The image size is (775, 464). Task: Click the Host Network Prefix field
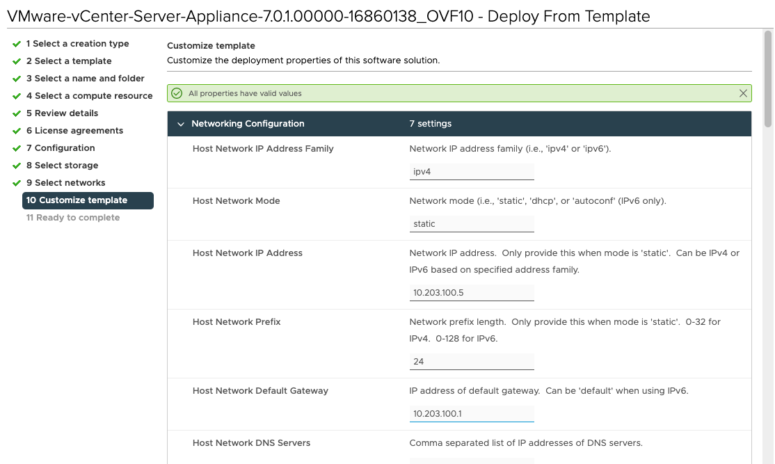tap(471, 362)
